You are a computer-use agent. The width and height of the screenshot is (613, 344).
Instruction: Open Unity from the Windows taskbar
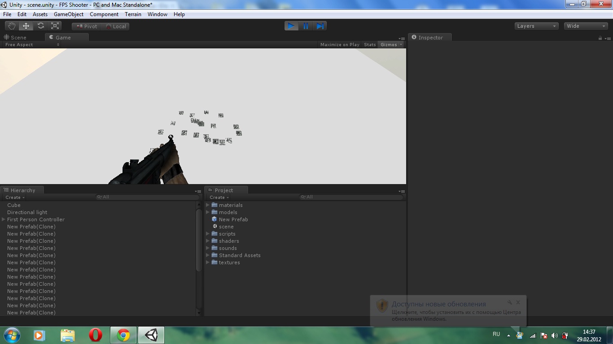click(151, 335)
